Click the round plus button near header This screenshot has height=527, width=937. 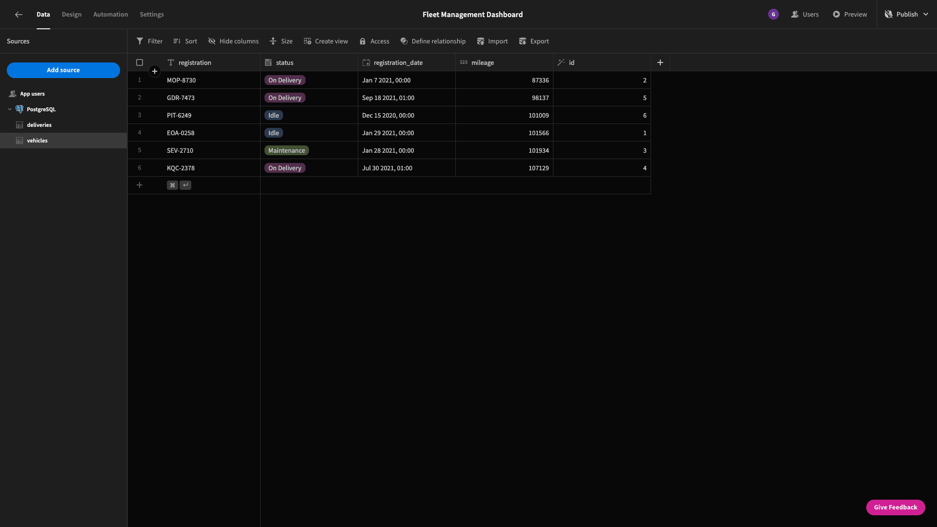coord(155,71)
